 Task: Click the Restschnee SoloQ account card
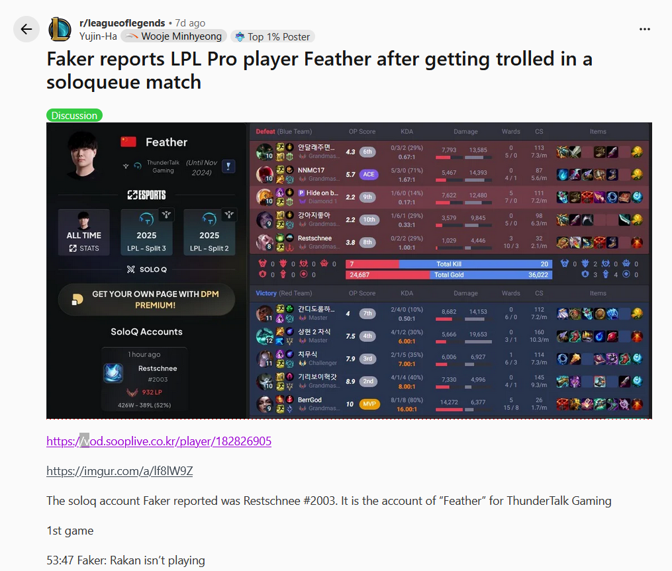pos(144,380)
